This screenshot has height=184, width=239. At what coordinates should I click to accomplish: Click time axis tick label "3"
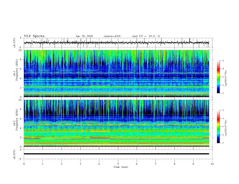pos(80,164)
